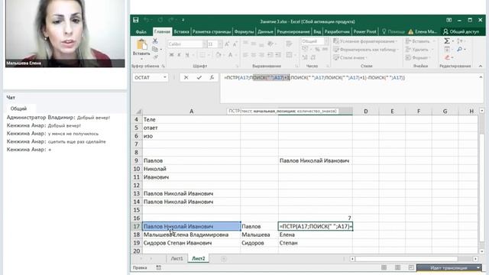Click the Increase Font Size icon

pyautogui.click(x=227, y=44)
